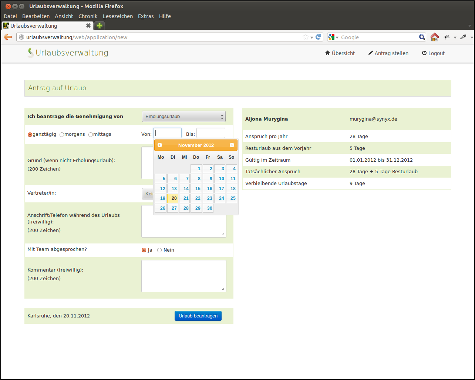Screen dimensions: 475x380
Task: Pick November 20 in calendar
Action: tap(173, 198)
